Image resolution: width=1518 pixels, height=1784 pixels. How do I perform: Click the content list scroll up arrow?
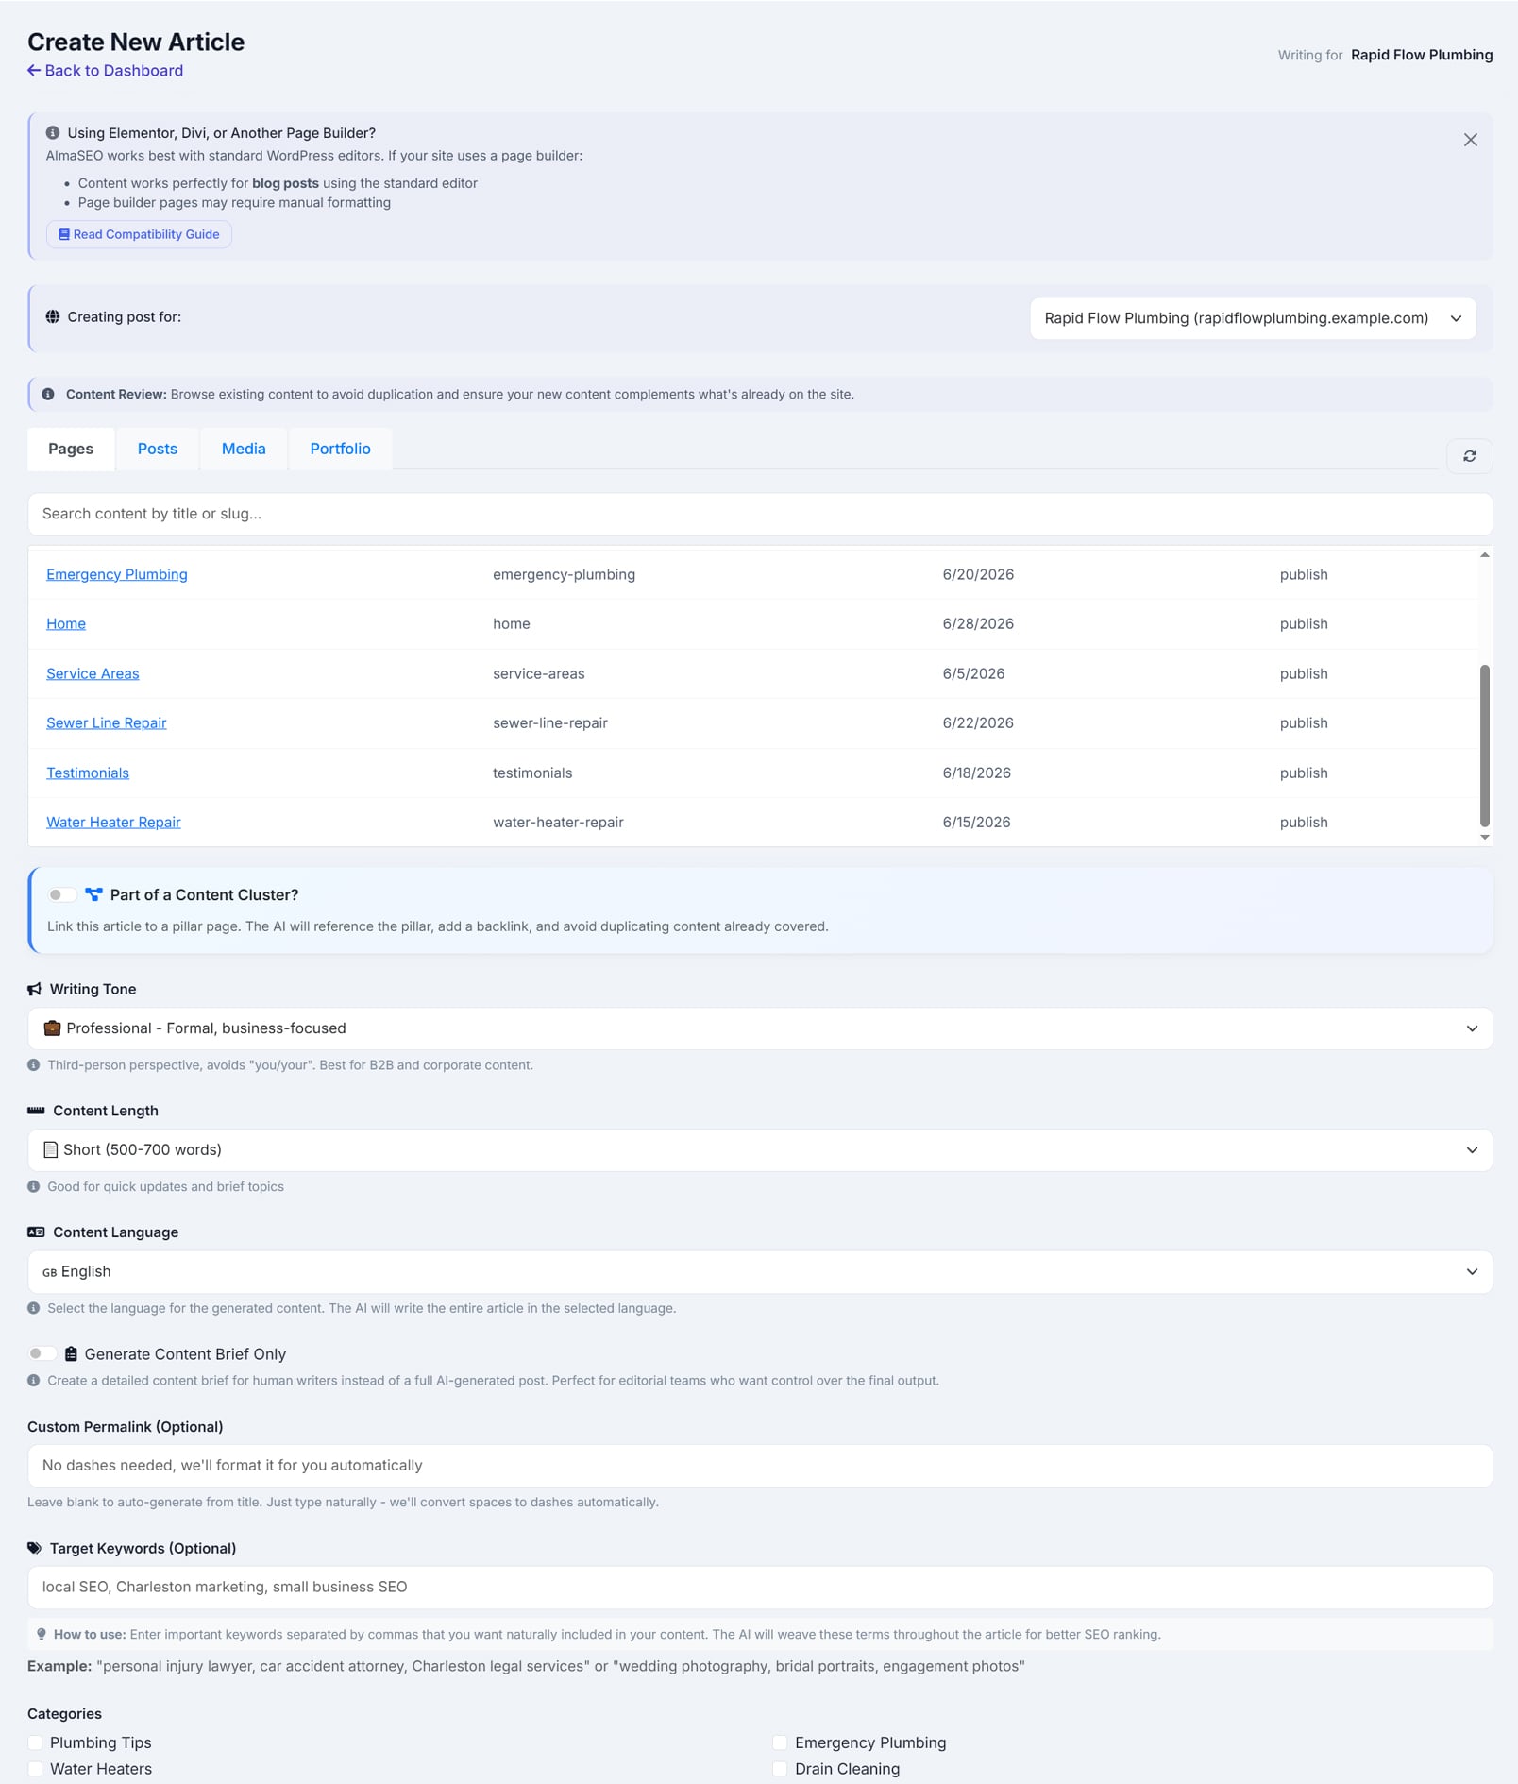click(1484, 555)
